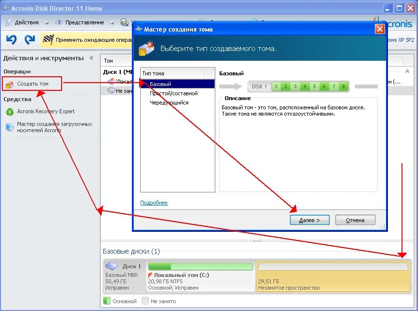Close the volume creation wizard
This screenshot has width=418, height=311.
(x=380, y=29)
